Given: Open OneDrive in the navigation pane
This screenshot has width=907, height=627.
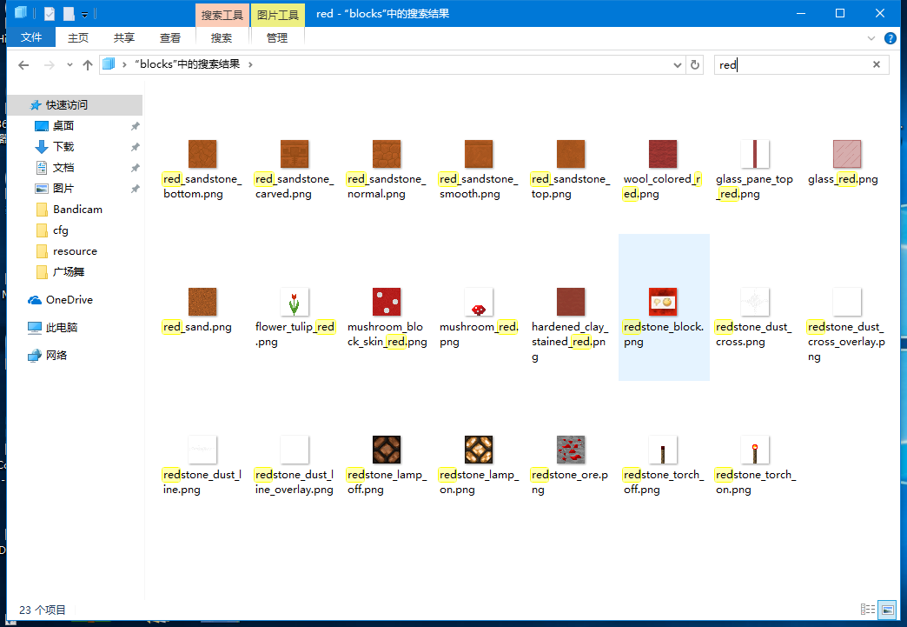Looking at the screenshot, I should (x=70, y=300).
